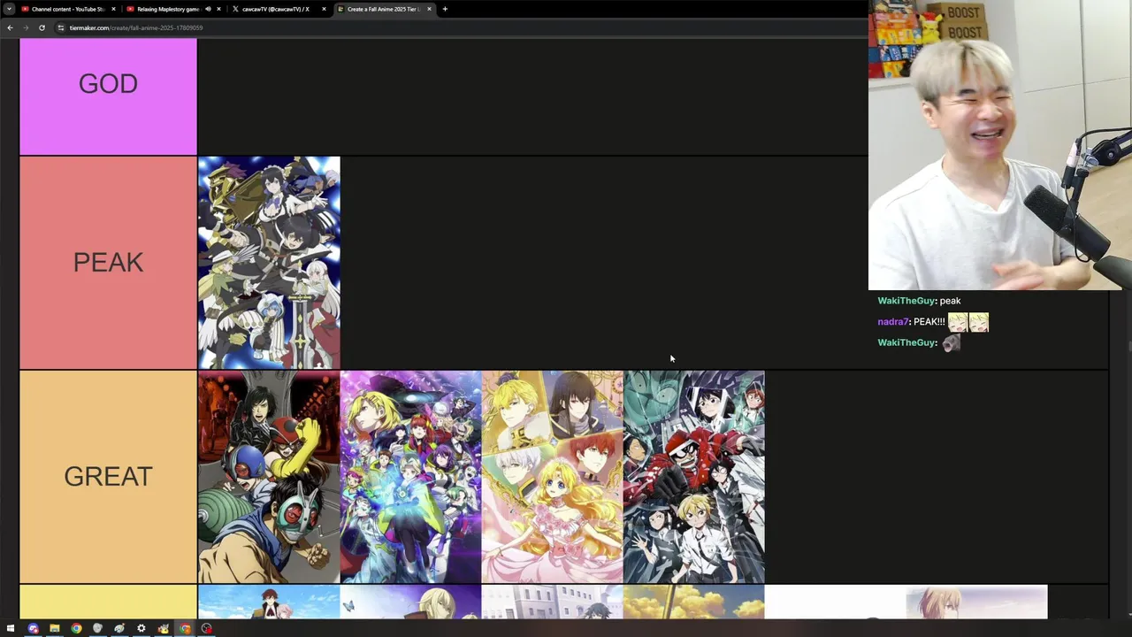
Task: Open the round grey taskbar app icon
Action: pyautogui.click(x=97, y=629)
